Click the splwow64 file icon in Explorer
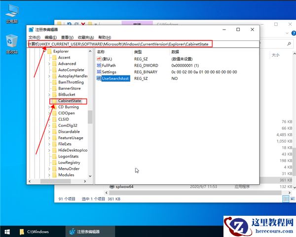The image size is (296, 237). coord(112,187)
